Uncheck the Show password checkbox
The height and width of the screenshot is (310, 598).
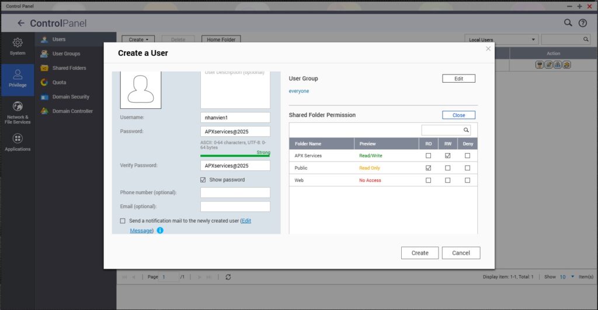(203, 180)
